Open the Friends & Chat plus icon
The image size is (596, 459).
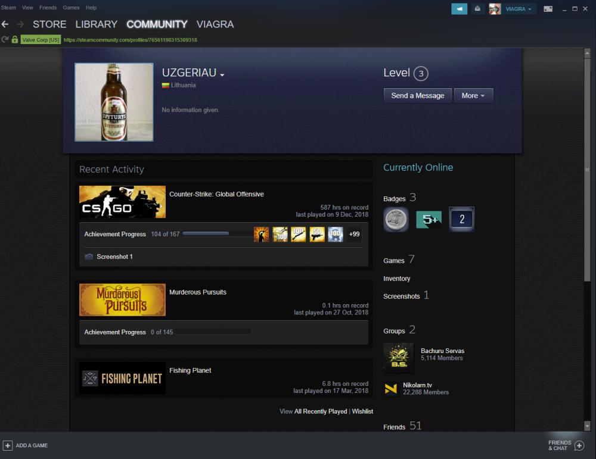click(579, 445)
